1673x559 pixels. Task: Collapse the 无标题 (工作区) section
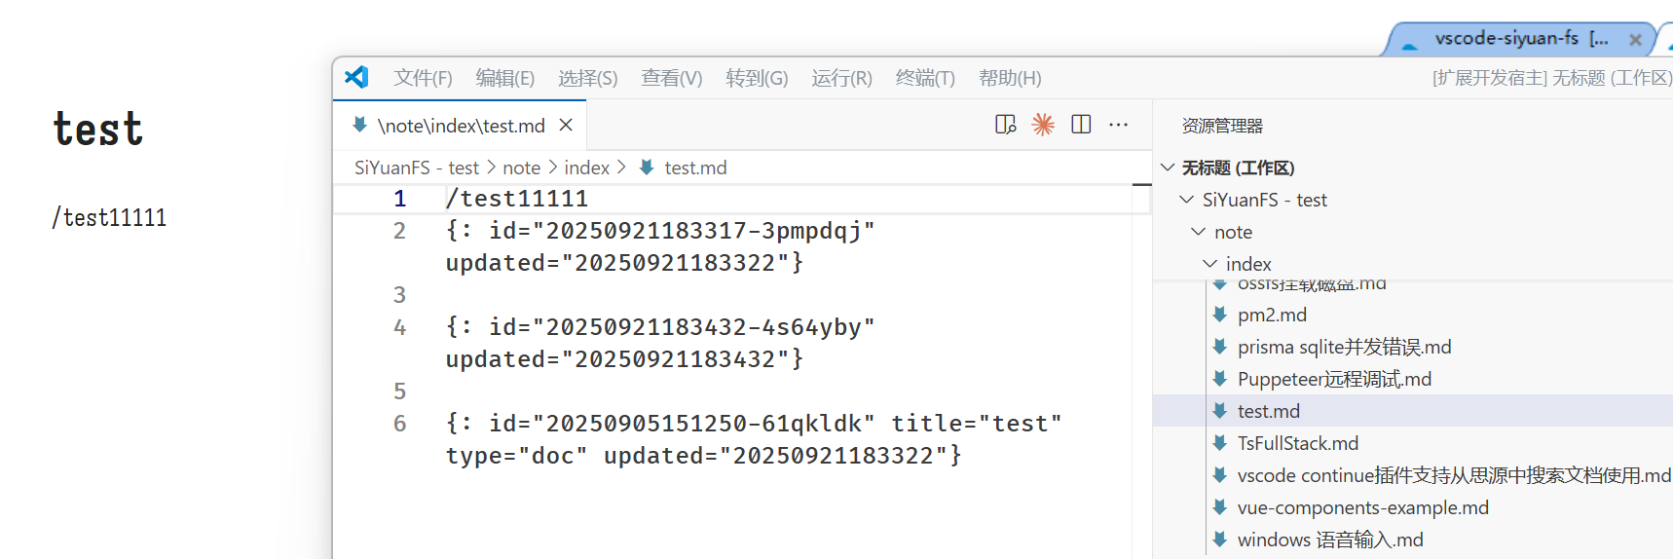pyautogui.click(x=1168, y=168)
